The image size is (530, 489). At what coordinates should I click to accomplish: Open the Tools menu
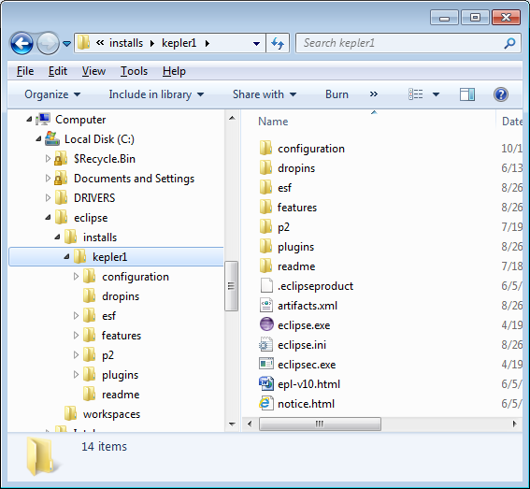click(x=135, y=71)
